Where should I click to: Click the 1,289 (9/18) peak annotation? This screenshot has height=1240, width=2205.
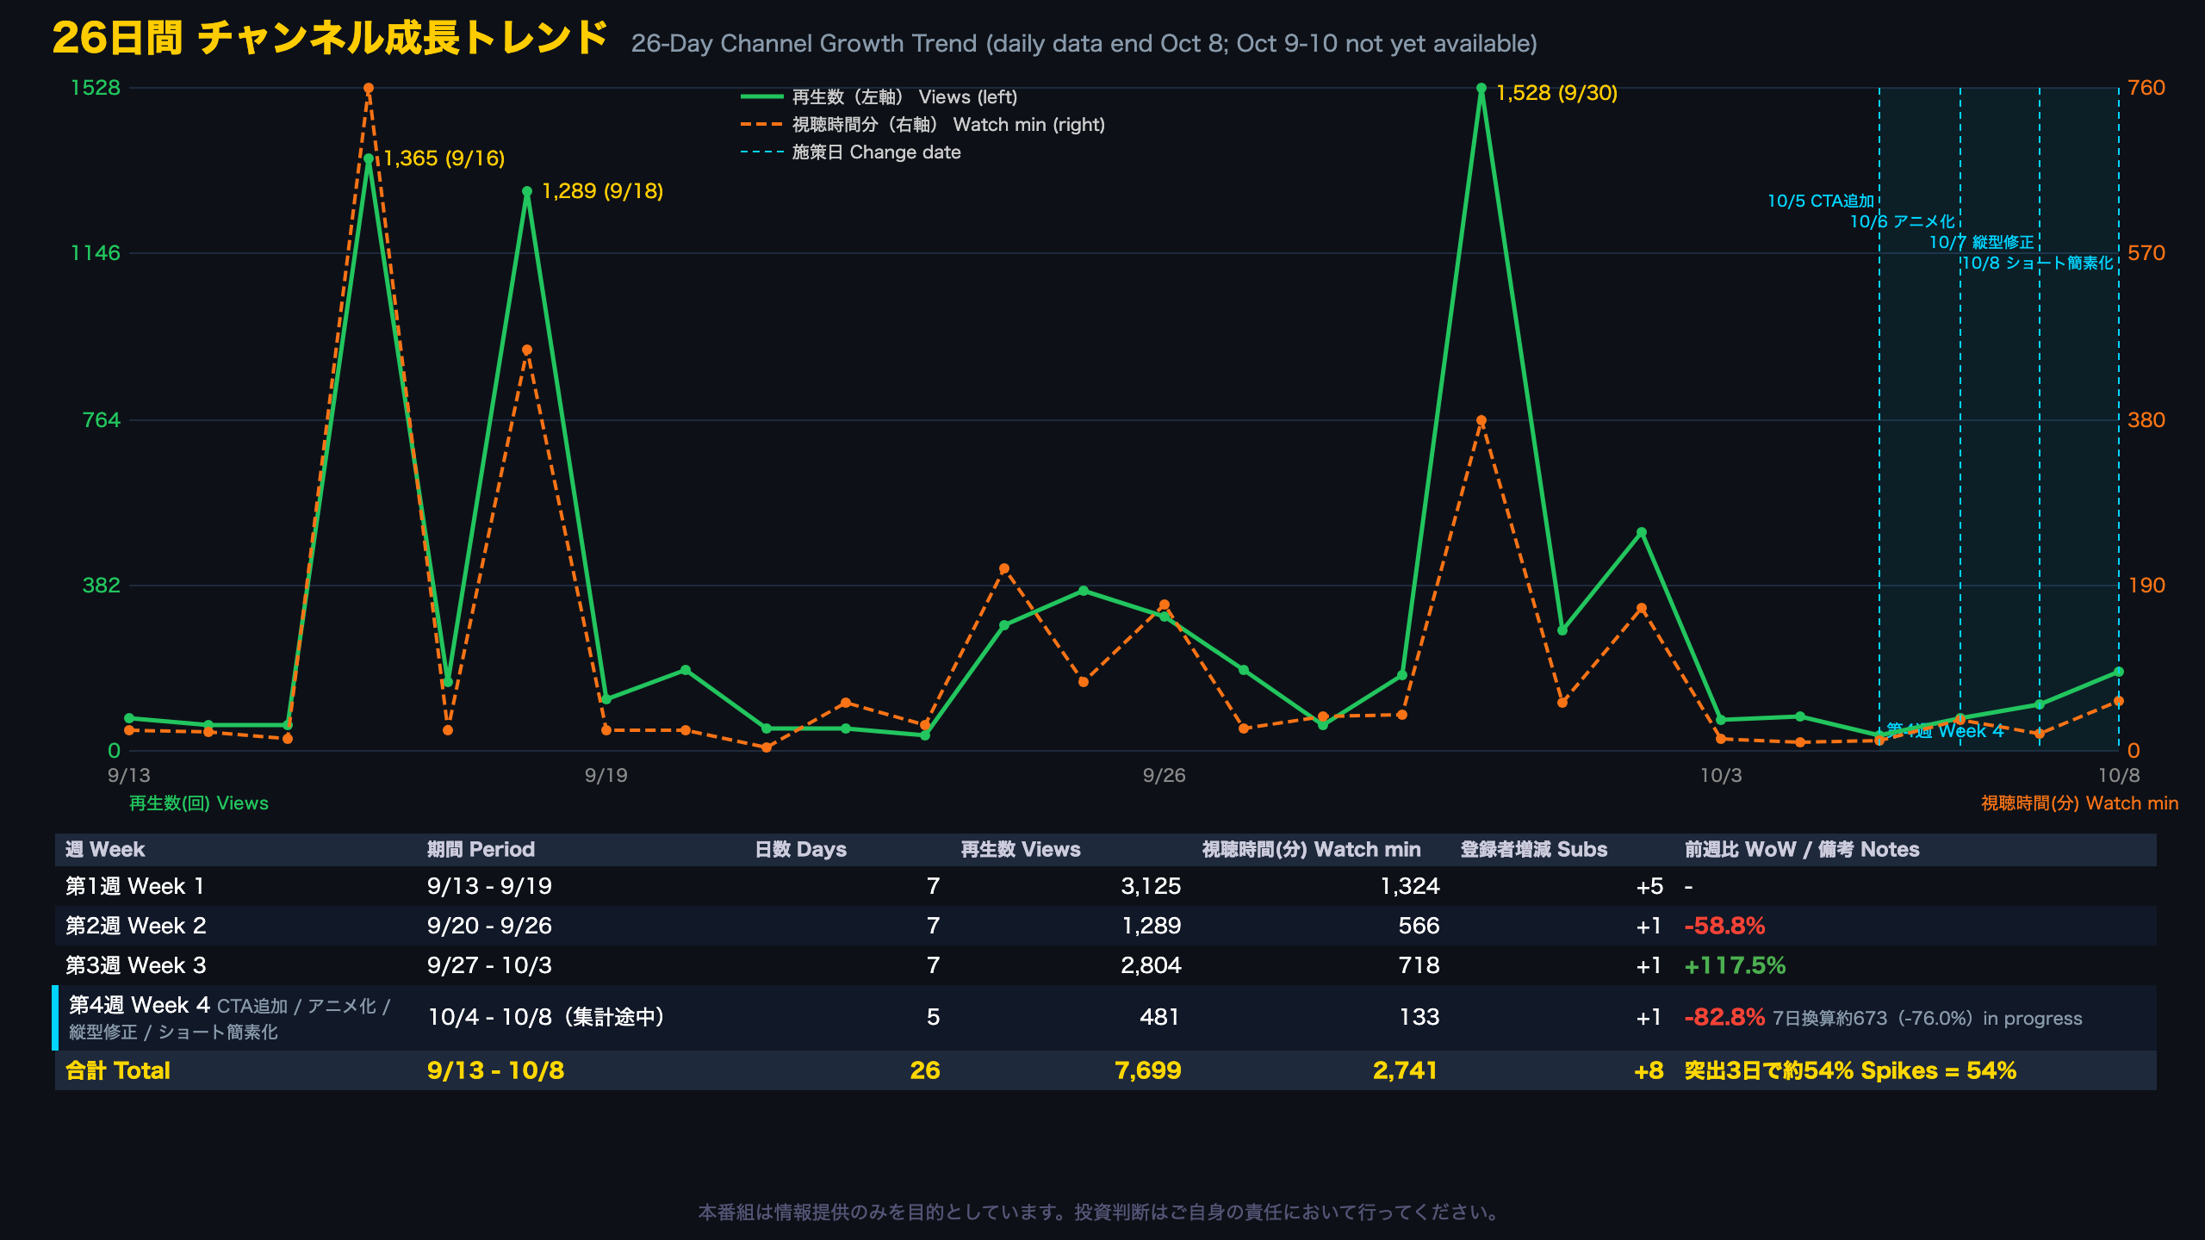pos(603,191)
